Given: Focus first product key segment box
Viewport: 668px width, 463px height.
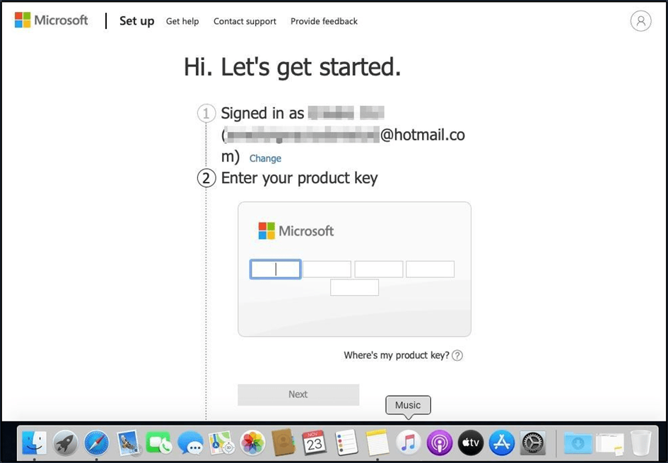Looking at the screenshot, I should pos(275,270).
